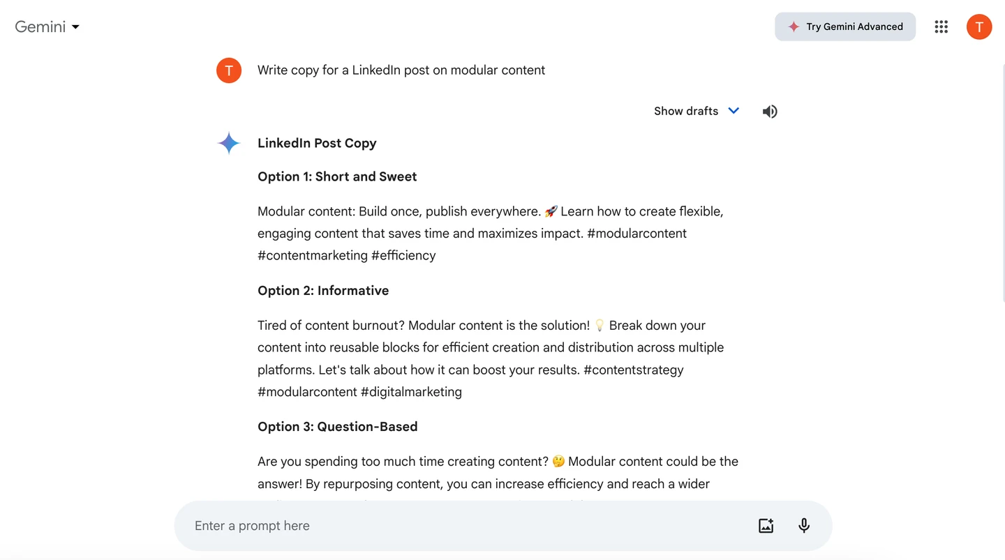The image size is (1005, 560).
Task: Click the Try Gemini Advanced sparkle icon
Action: click(793, 27)
